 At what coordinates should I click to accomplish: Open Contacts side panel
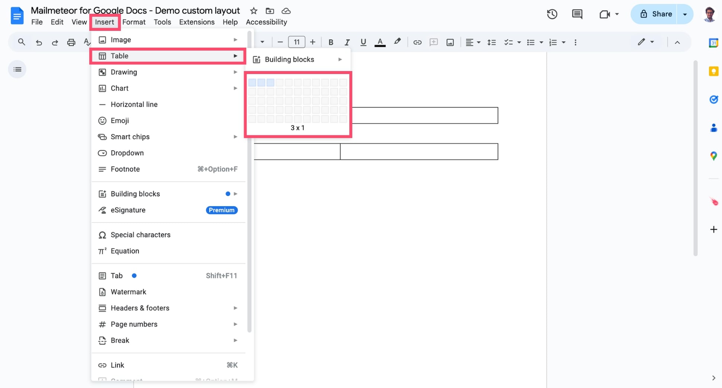tap(713, 128)
